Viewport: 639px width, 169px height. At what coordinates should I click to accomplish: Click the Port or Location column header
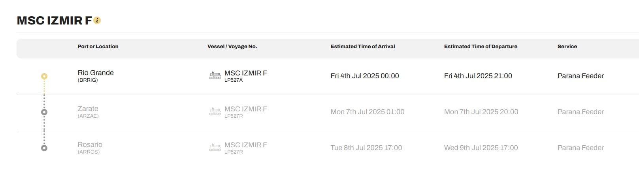[98, 47]
